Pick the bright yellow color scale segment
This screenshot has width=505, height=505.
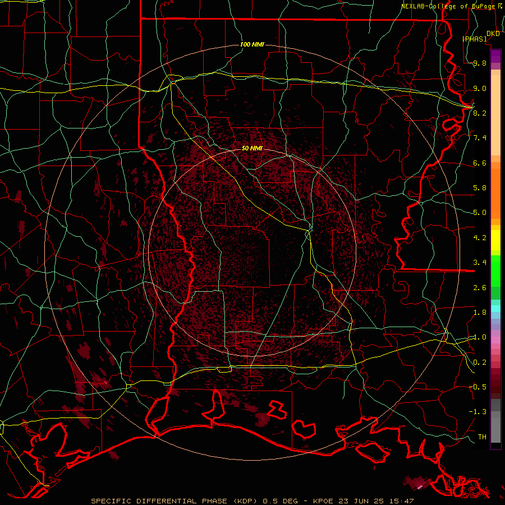click(x=495, y=240)
